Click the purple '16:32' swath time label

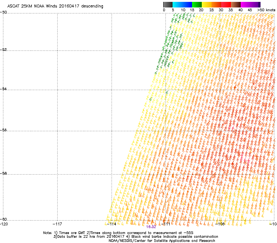[x=151, y=227]
